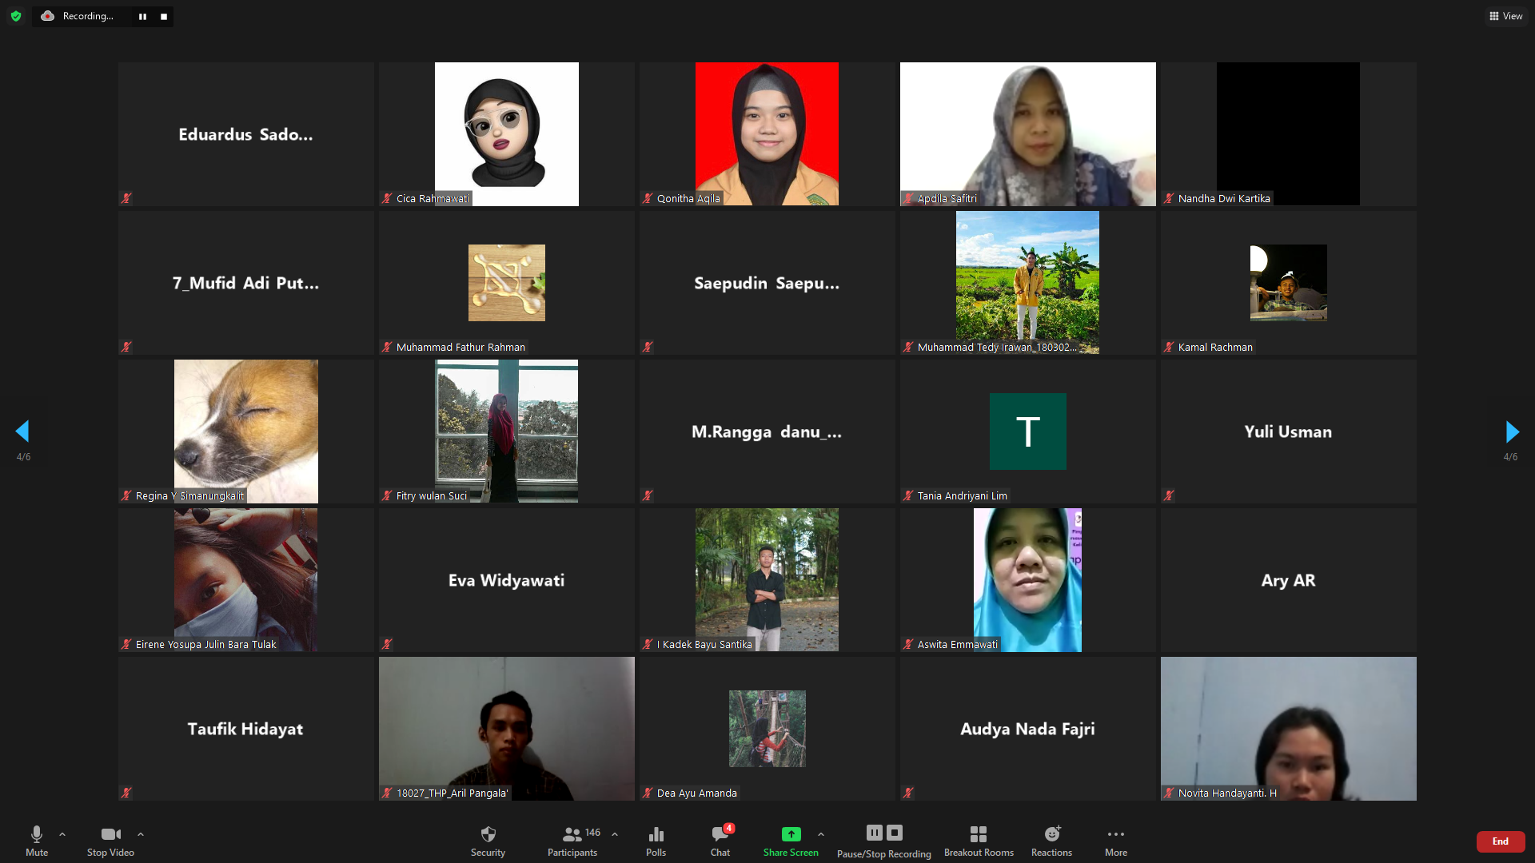The height and width of the screenshot is (863, 1535).
Task: Select the Eduardus Sado tile
Action: coord(246,134)
